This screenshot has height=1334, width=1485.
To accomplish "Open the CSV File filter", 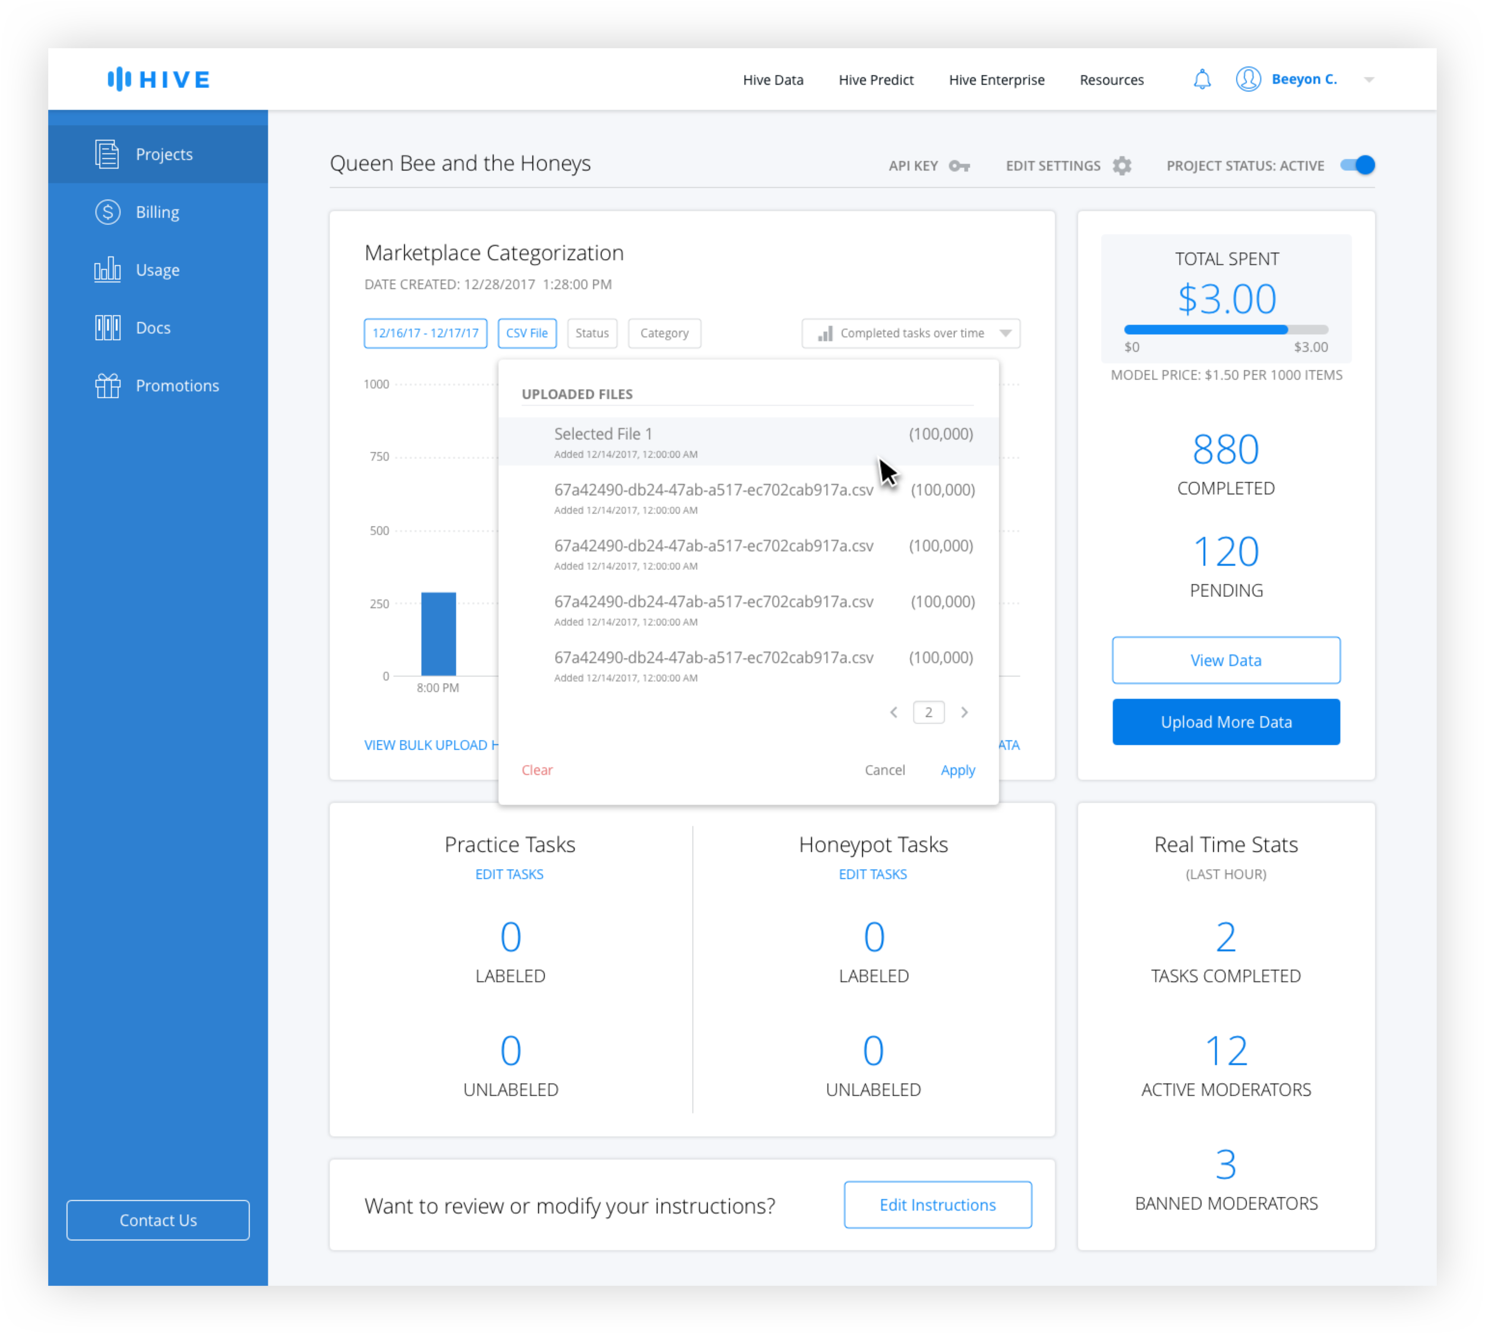I will (x=526, y=334).
